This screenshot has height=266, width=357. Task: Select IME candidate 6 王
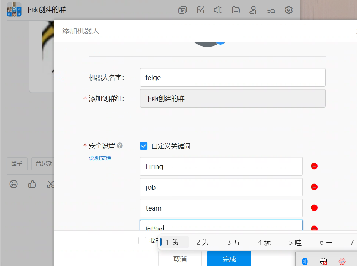(326, 242)
